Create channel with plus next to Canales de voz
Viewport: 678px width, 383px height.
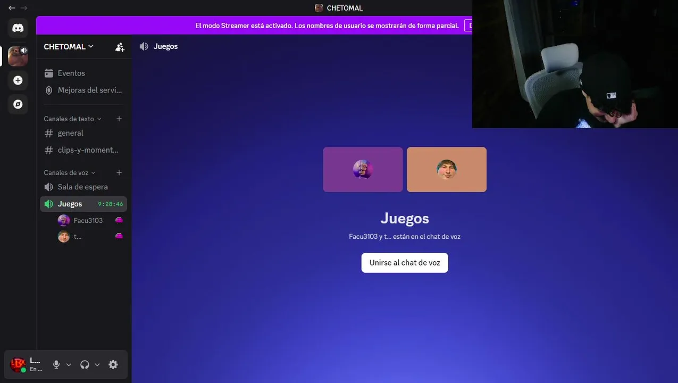click(x=119, y=172)
